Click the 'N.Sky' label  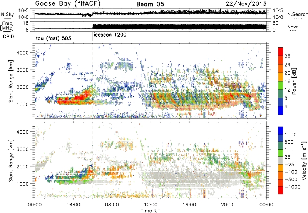(x=7, y=14)
